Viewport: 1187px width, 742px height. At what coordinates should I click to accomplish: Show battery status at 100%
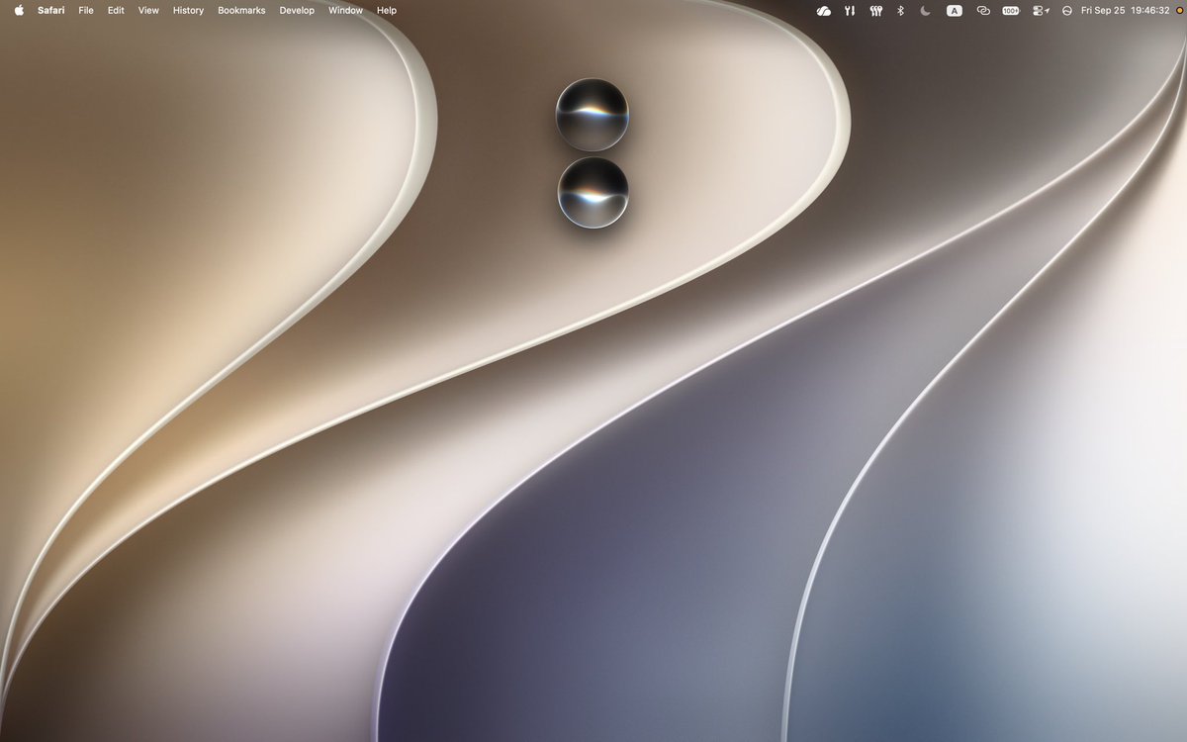click(x=1011, y=10)
